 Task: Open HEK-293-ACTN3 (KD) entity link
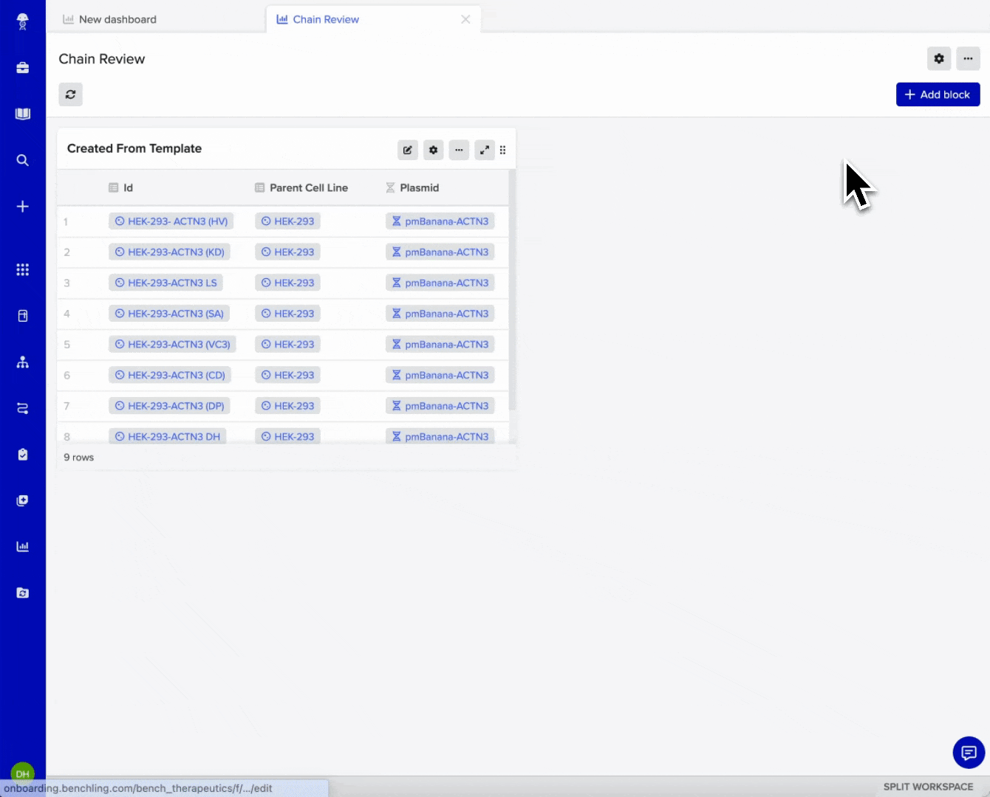tap(176, 252)
